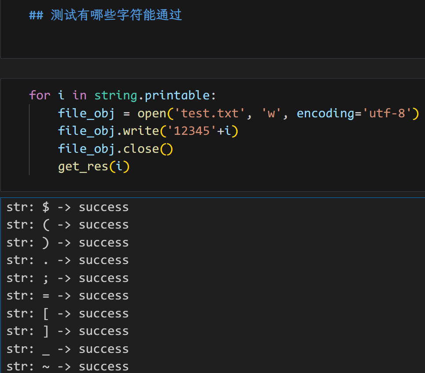Screen dimensions: 425x373
Task: Click output line for the = character
Action: pyautogui.click(x=68, y=296)
